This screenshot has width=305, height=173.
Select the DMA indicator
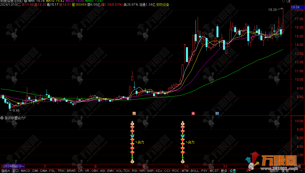pyautogui.click(x=44, y=171)
